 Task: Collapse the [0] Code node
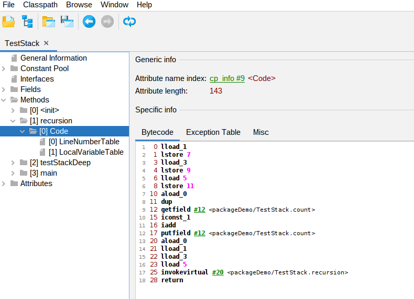(x=23, y=131)
